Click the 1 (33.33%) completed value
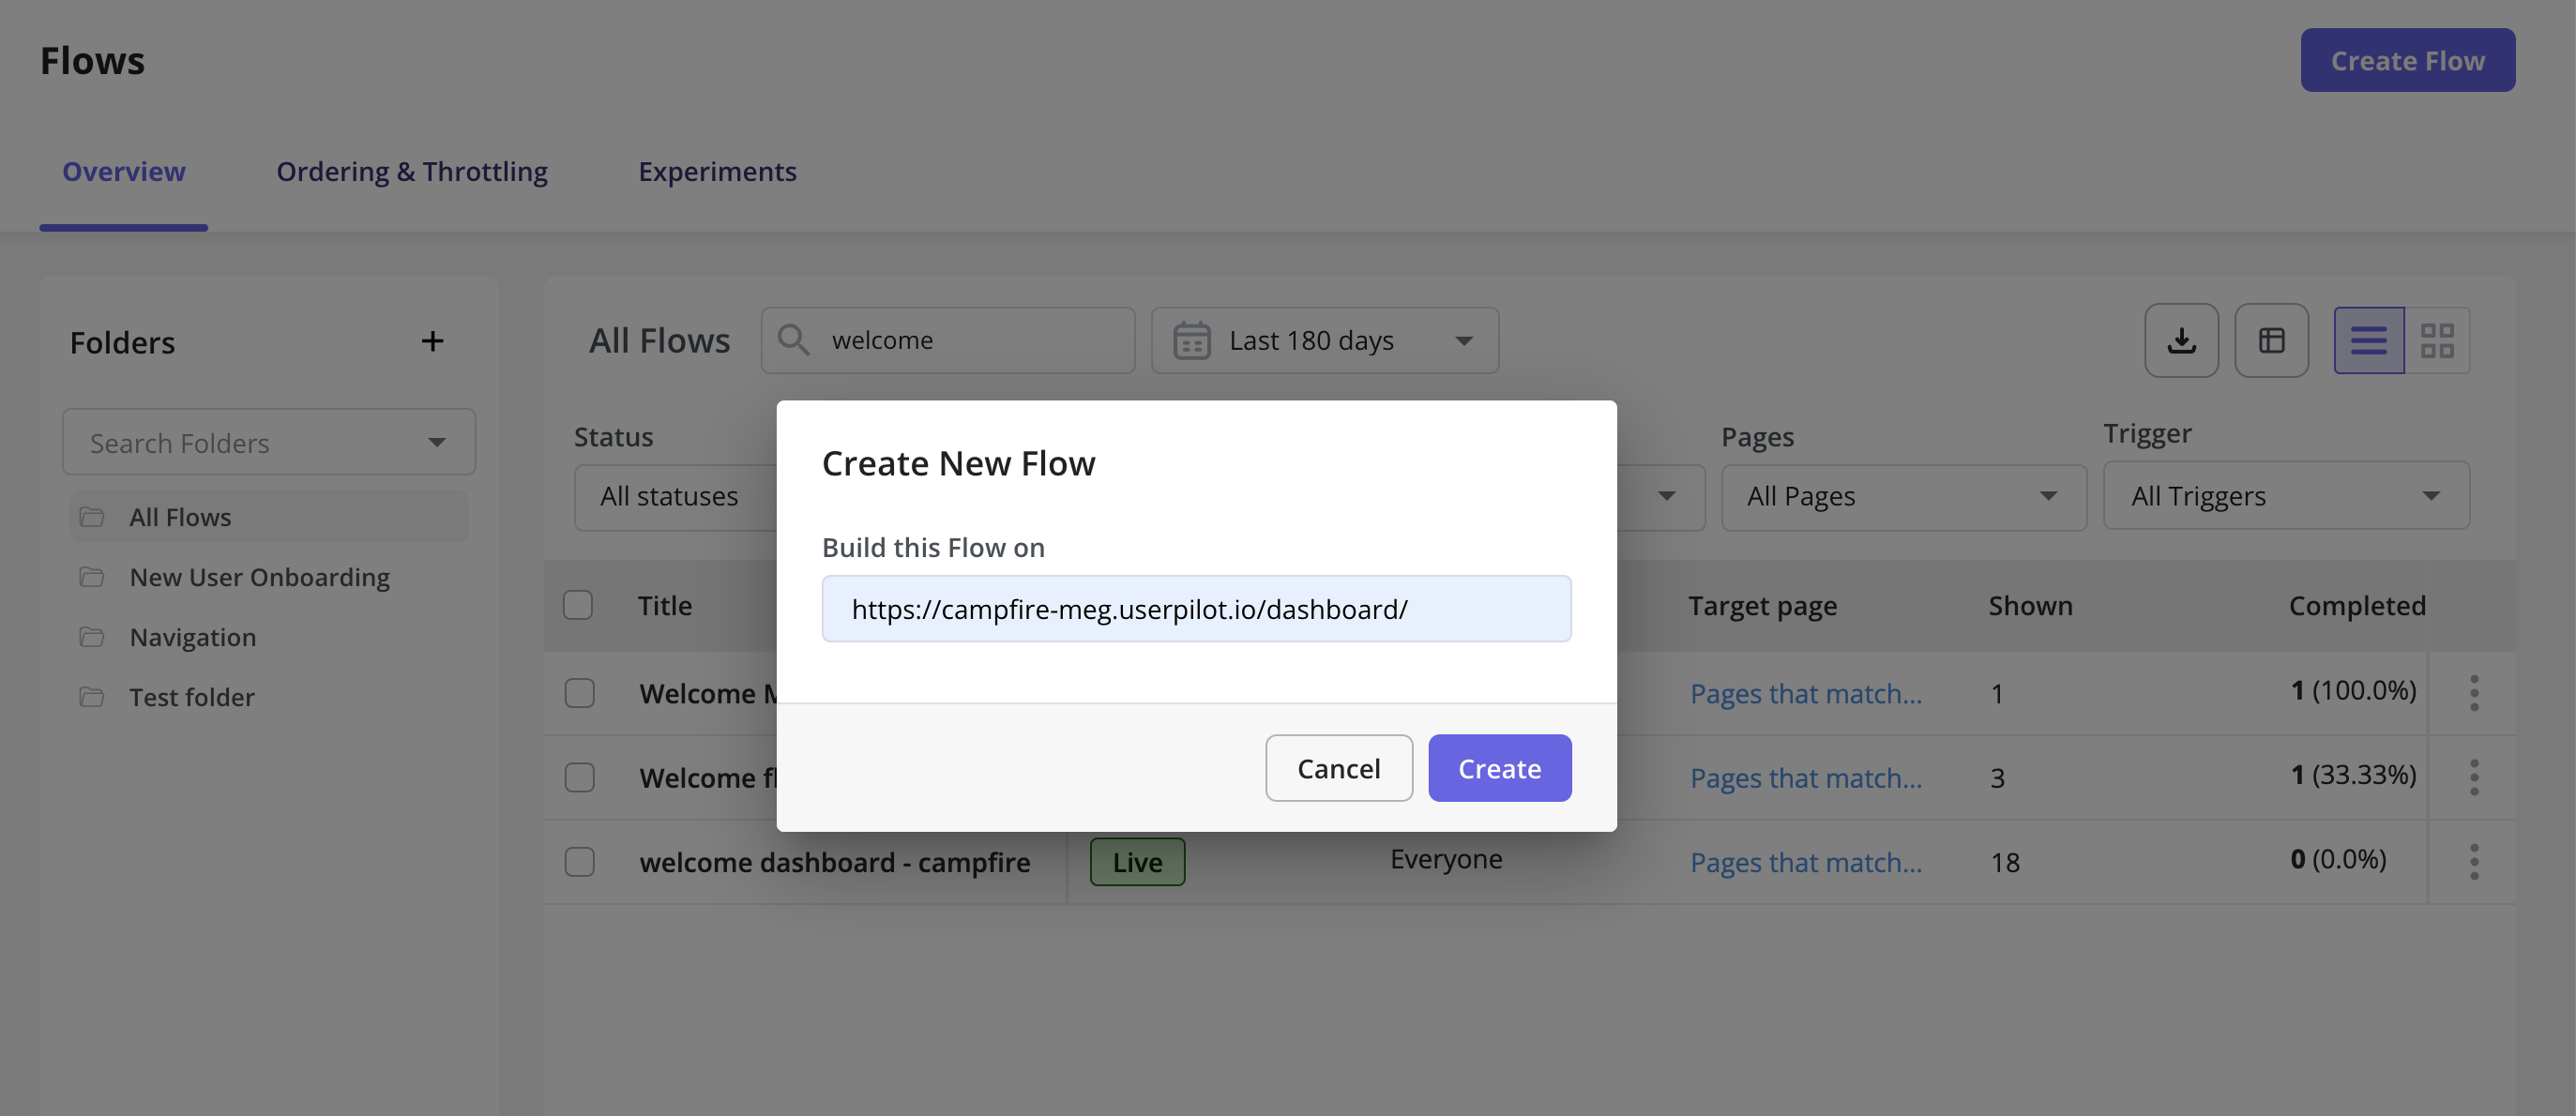This screenshot has height=1116, width=2576. (x=2353, y=774)
